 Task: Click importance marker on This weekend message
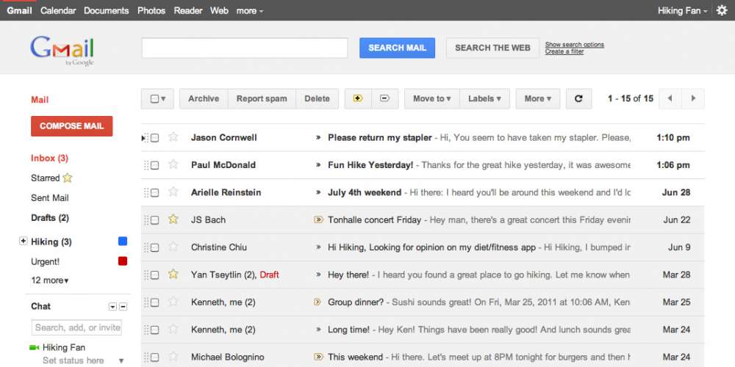tap(319, 357)
